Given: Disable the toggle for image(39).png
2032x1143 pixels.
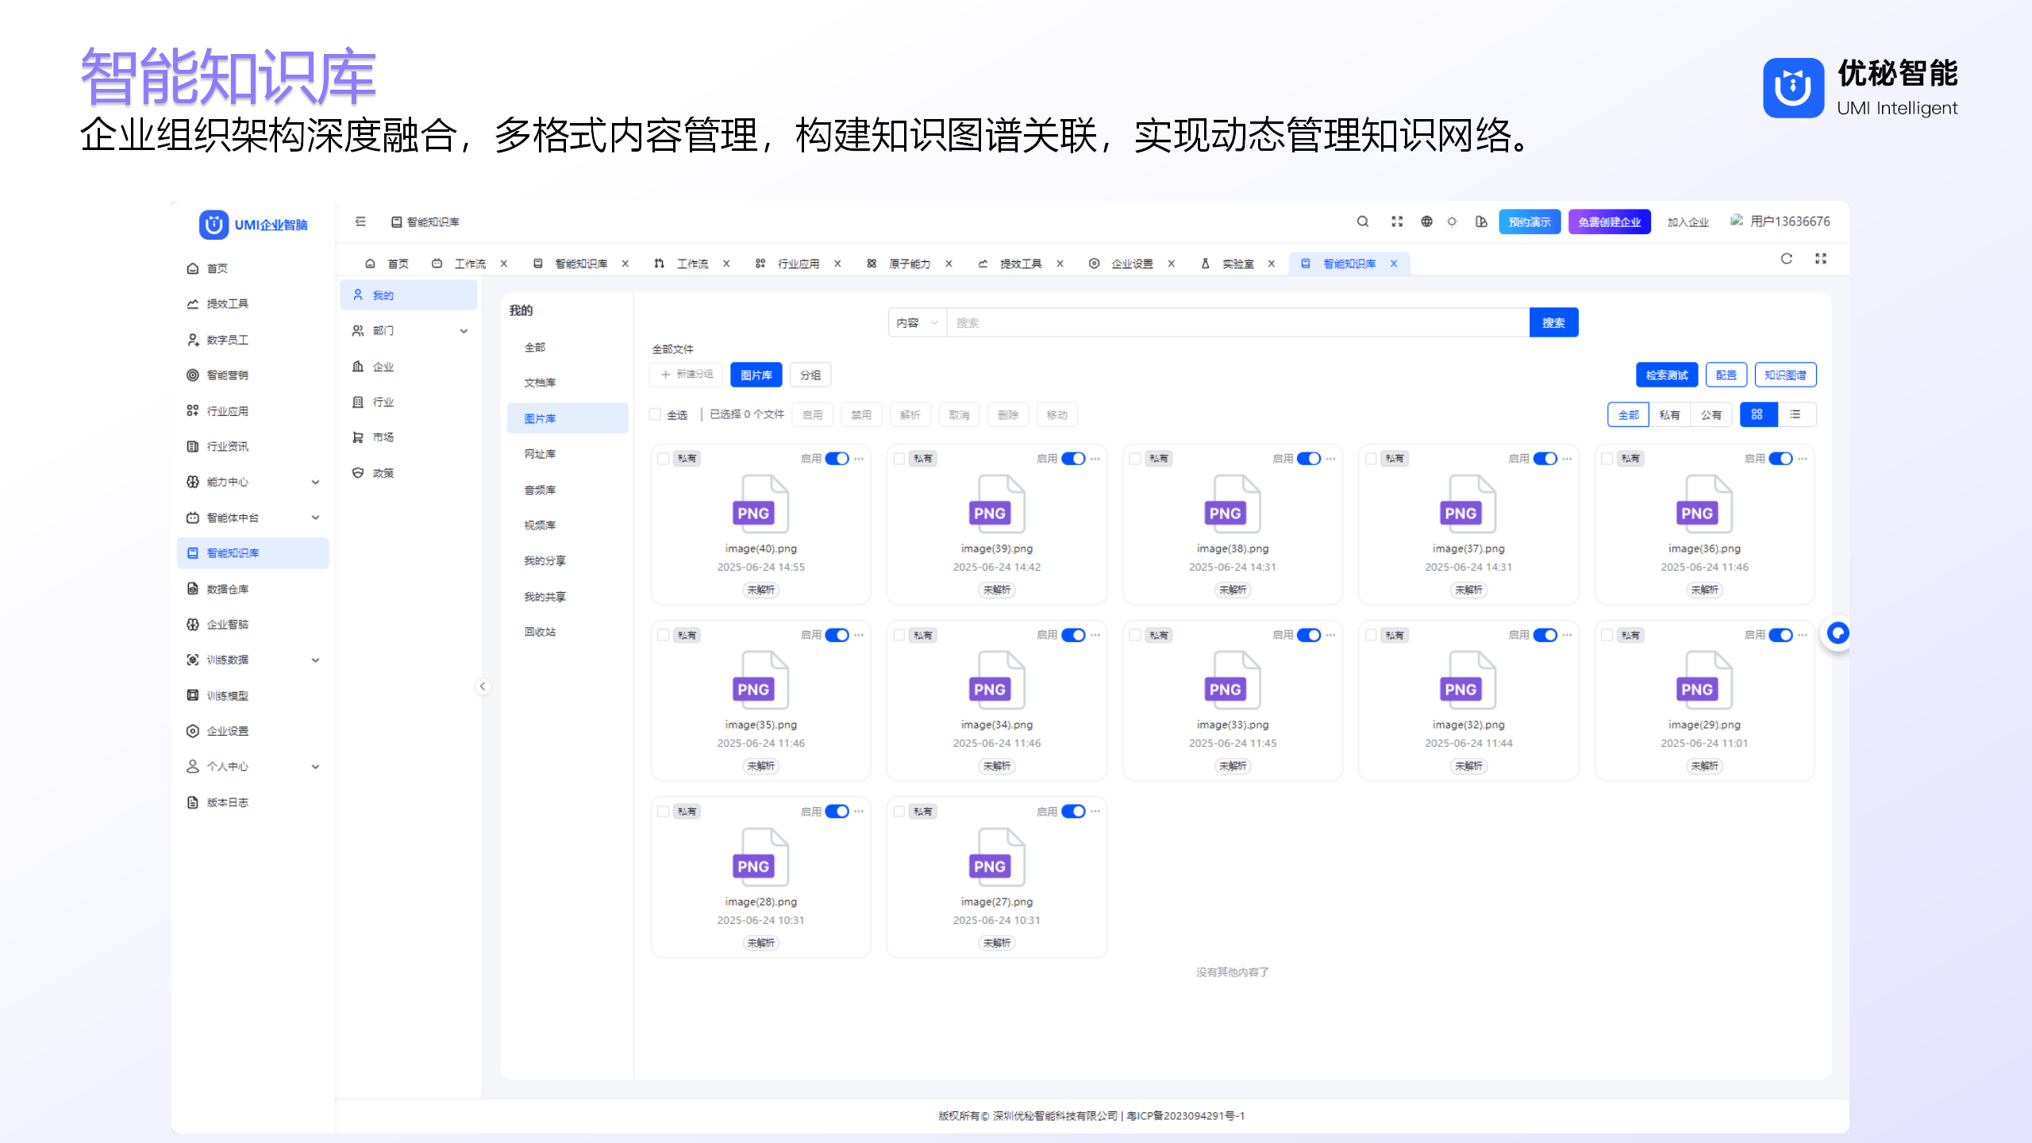Looking at the screenshot, I should 1073,459.
